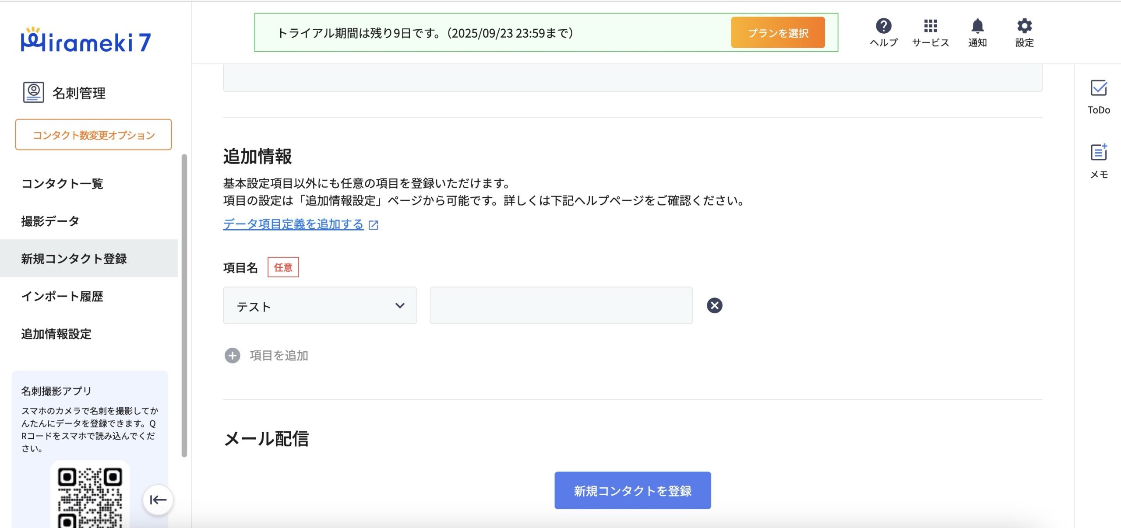This screenshot has width=1121, height=528.
Task: Click the notification bell icon
Action: (x=977, y=26)
